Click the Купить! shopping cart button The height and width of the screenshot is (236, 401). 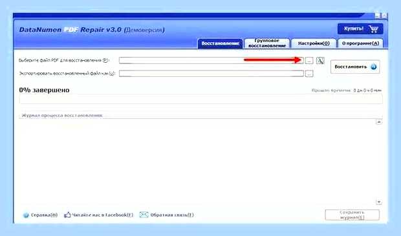(360, 28)
